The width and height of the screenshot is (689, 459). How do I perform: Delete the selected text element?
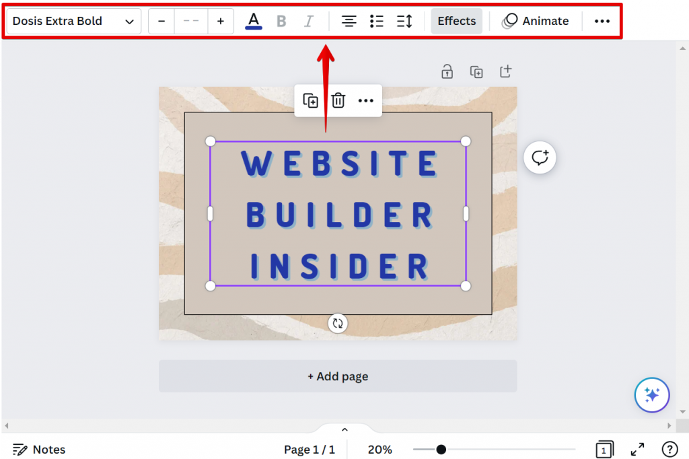point(338,100)
